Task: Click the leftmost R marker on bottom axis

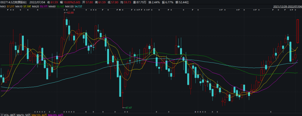Action: click(35, 112)
